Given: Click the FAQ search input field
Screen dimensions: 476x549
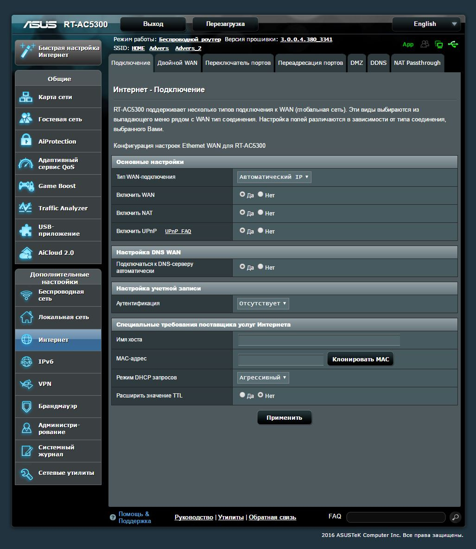Looking at the screenshot, I should point(396,517).
